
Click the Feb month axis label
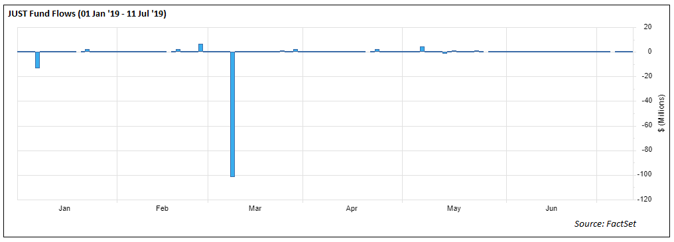162,209
